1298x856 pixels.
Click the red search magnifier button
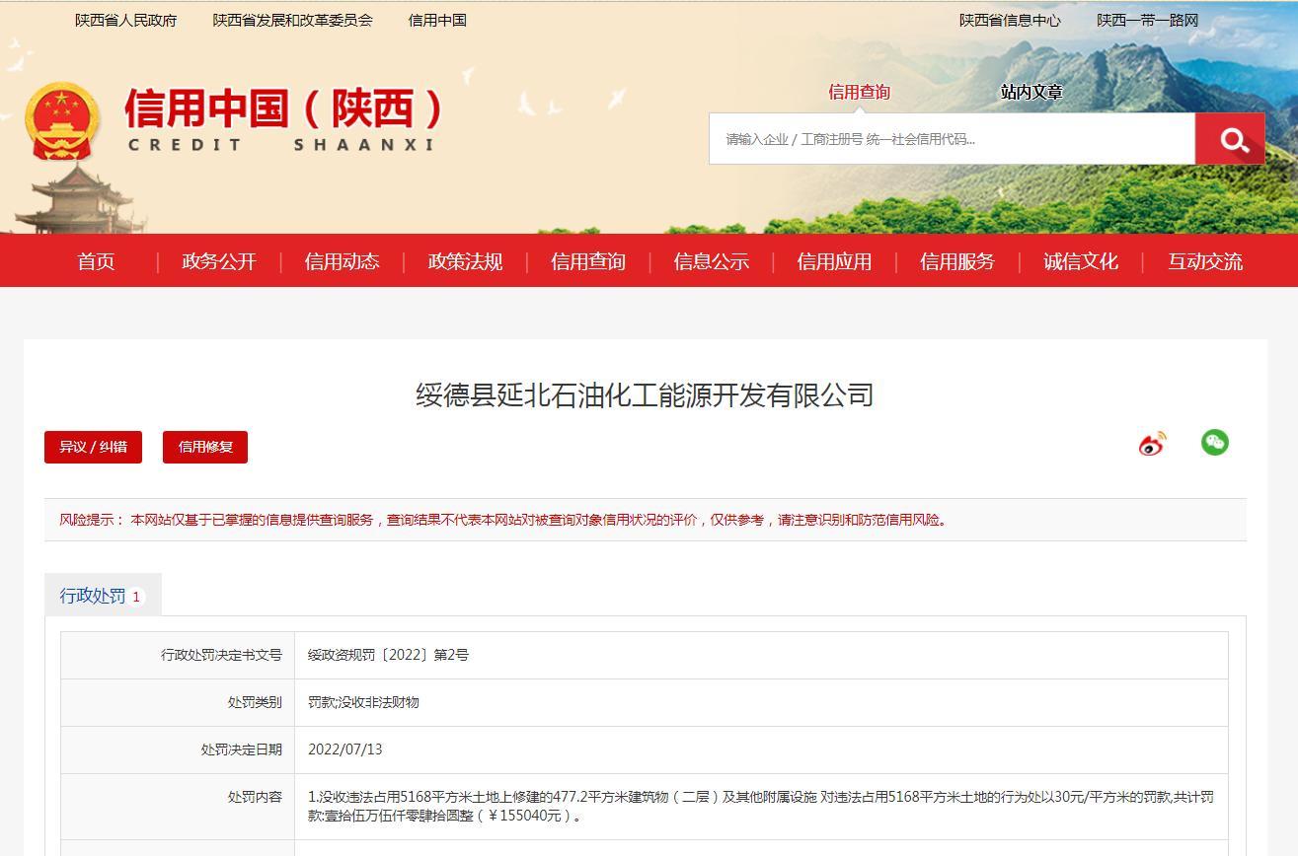(1230, 138)
